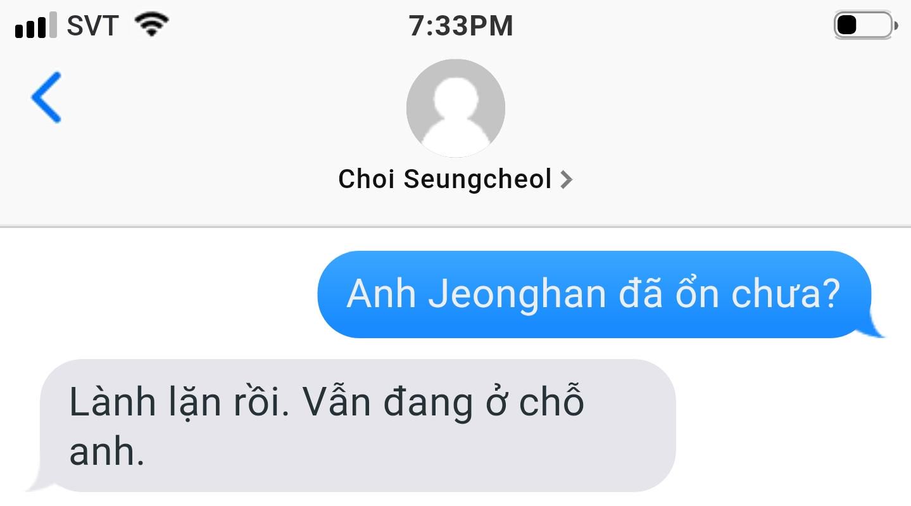Screen dimensions: 911x506
Task: Tap 'Vẫn đang ở chỗ' in the reply
Action: 443,402
